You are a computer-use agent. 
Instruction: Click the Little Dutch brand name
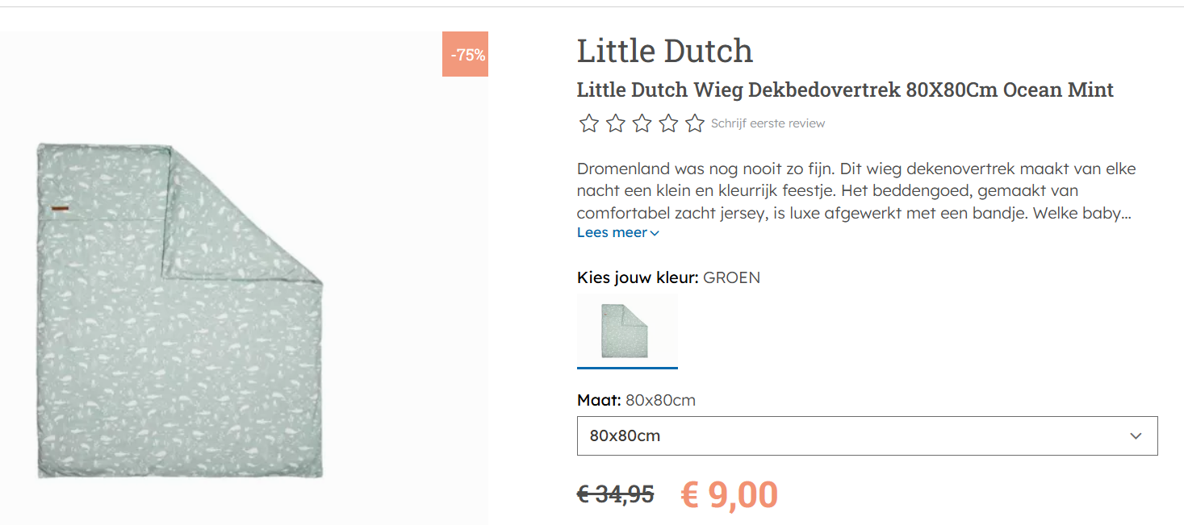pyautogui.click(x=664, y=50)
